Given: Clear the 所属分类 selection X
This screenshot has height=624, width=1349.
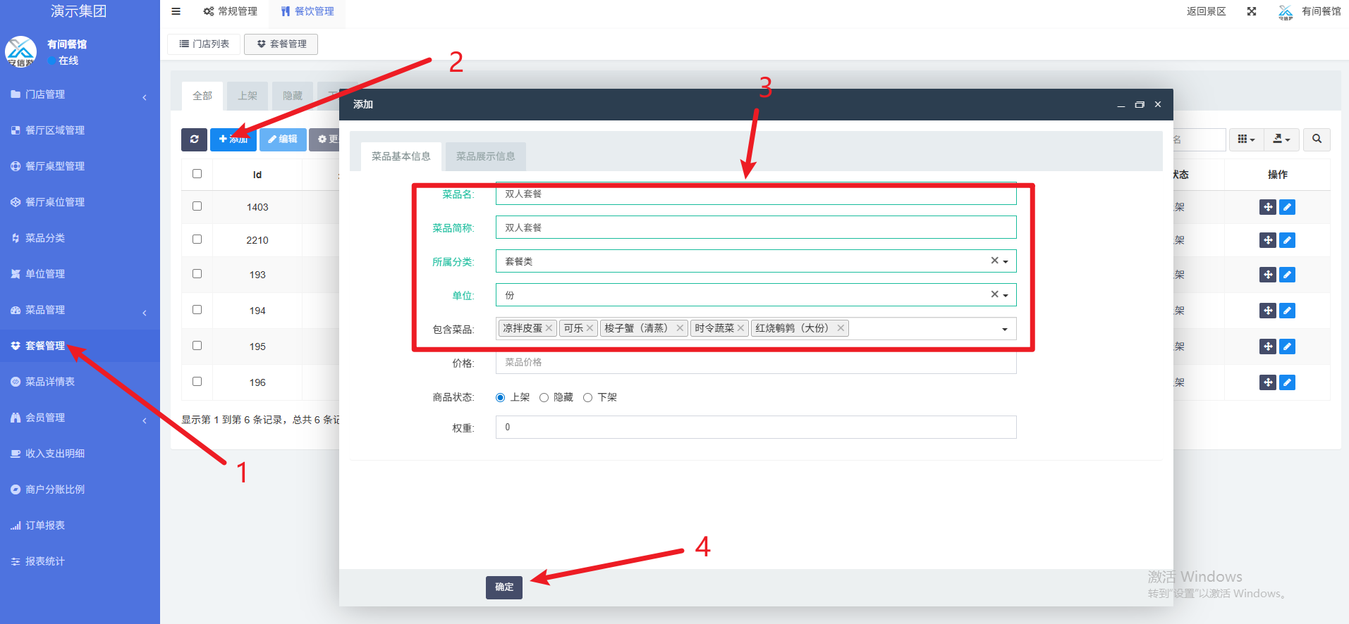Looking at the screenshot, I should click(994, 261).
